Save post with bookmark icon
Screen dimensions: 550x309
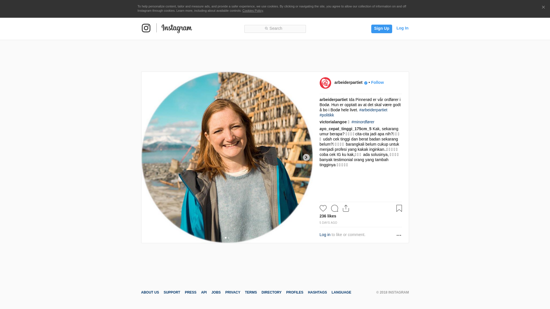(399, 208)
